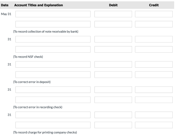Select second account title field for deposit error entry
The image size is (179, 138).
click(53, 75)
